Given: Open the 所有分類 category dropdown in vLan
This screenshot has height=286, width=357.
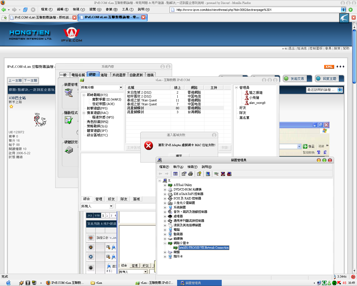Looking at the screenshot, I should tap(121, 87).
